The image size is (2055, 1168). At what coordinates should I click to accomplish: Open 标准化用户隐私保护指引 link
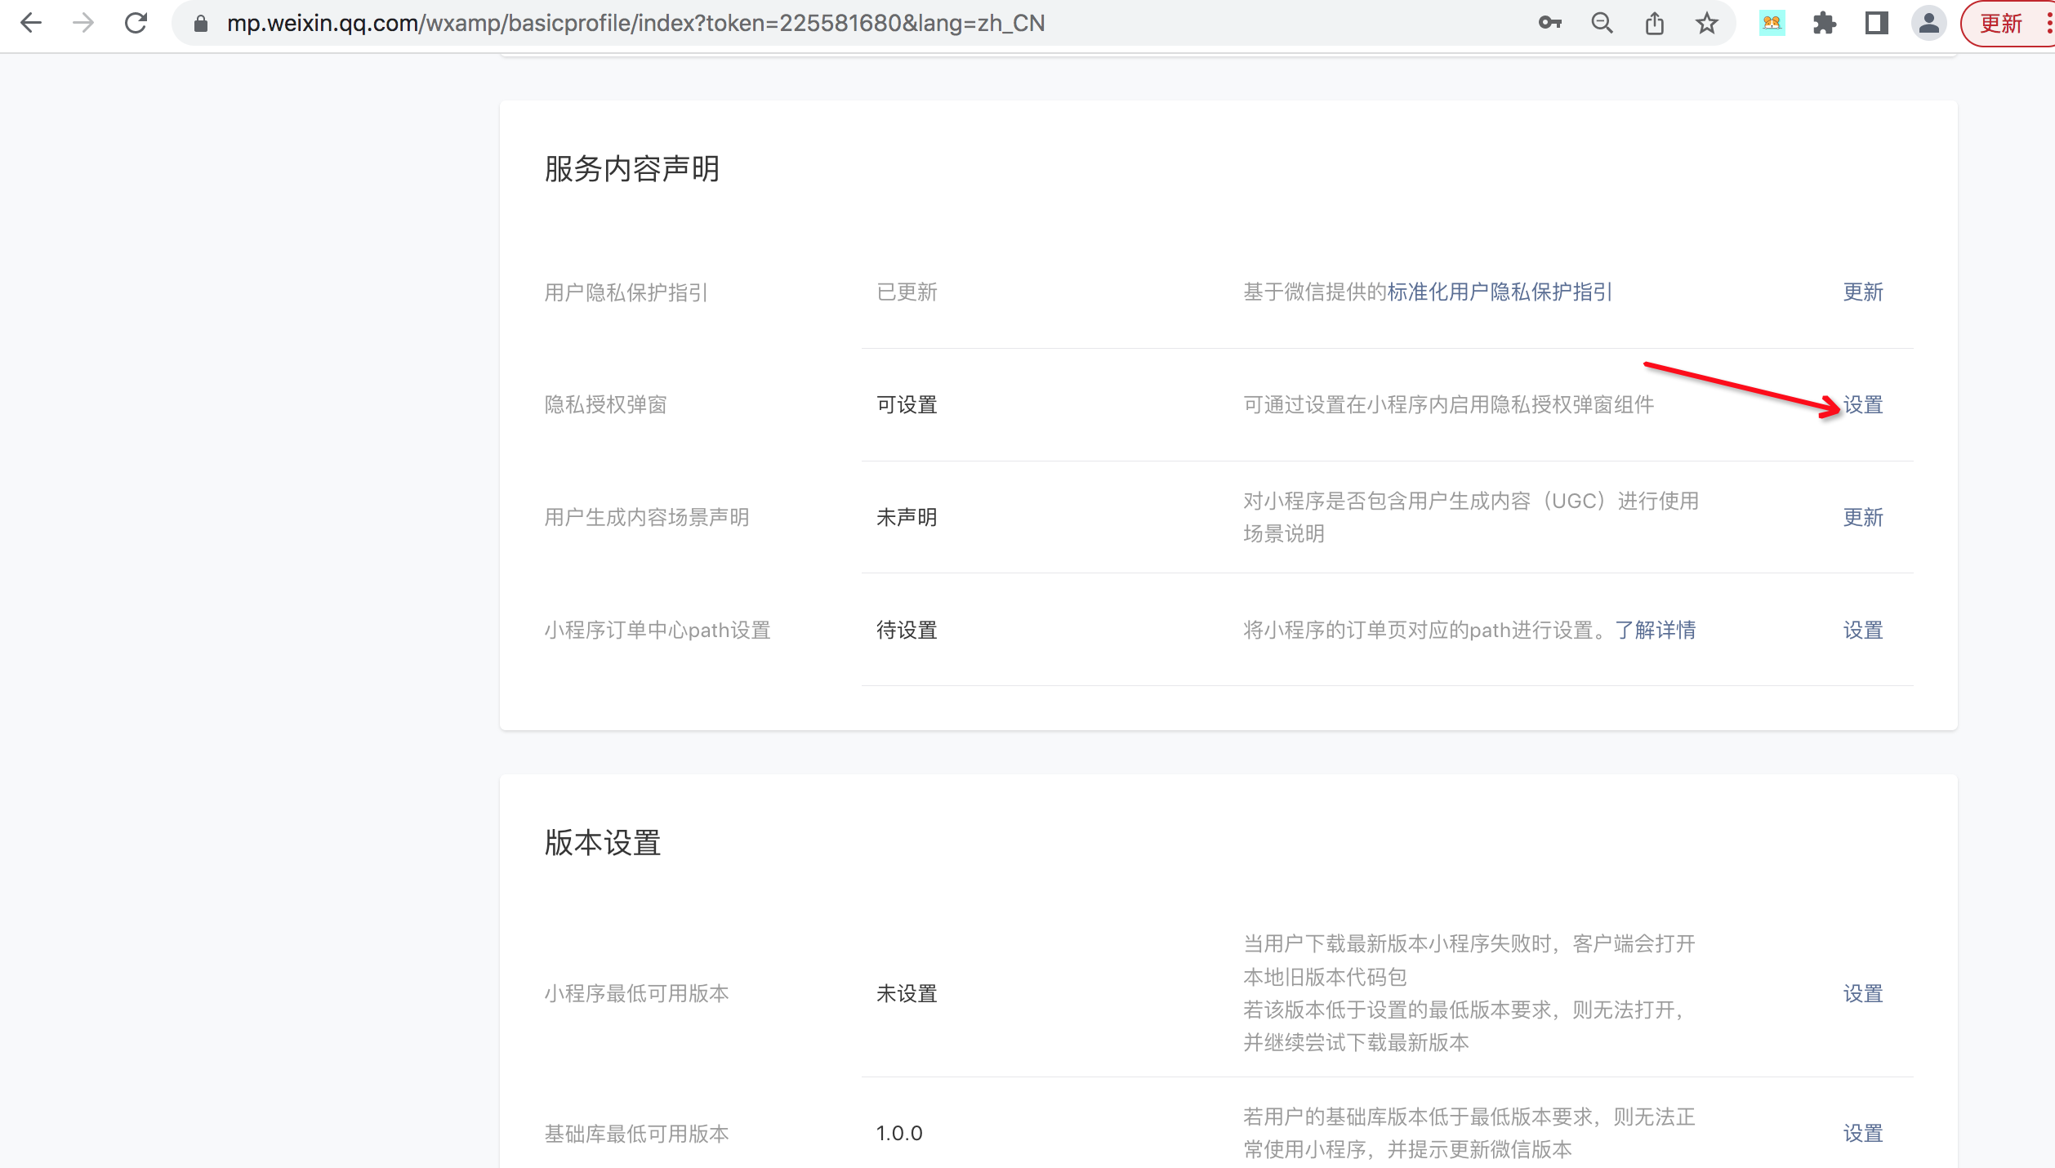pyautogui.click(x=1499, y=292)
